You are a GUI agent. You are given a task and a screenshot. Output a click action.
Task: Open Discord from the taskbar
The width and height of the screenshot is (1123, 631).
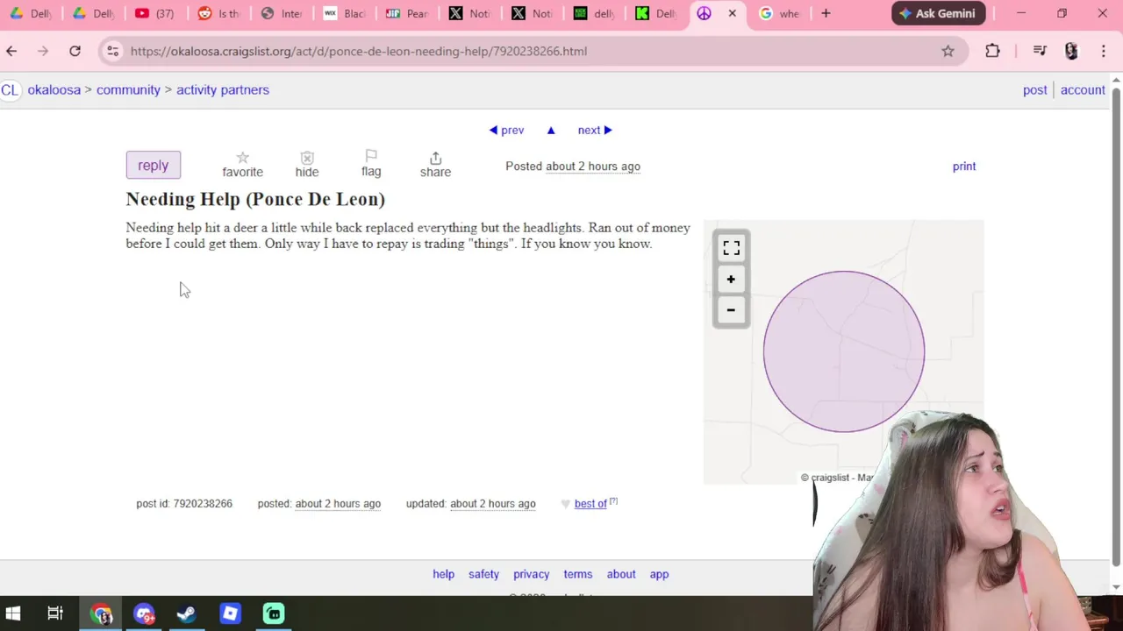click(x=144, y=613)
